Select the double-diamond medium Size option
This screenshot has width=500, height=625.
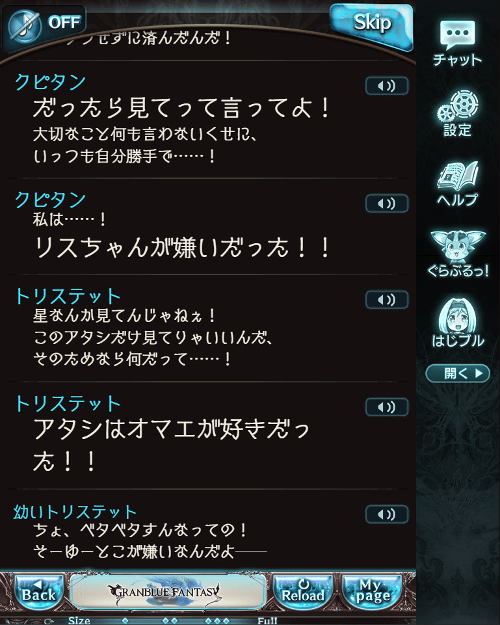pyautogui.click(x=170, y=621)
